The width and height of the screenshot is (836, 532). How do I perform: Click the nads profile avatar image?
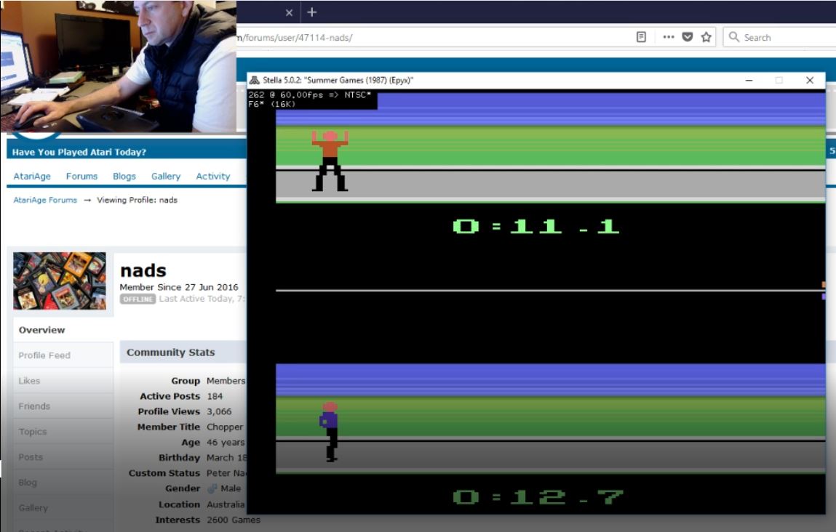coord(60,281)
